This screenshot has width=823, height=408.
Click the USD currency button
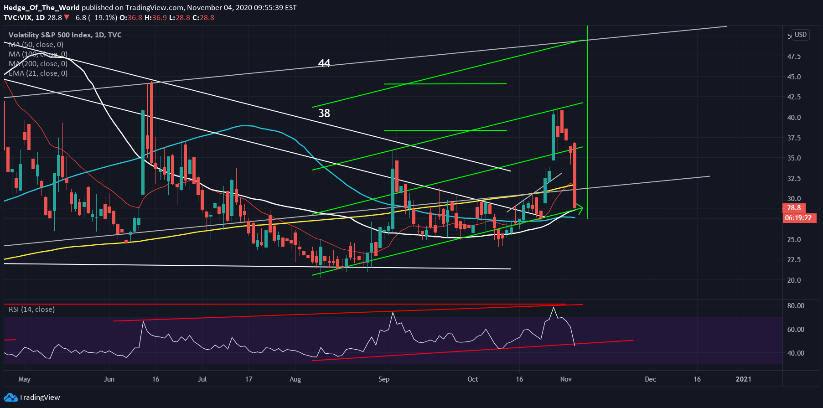click(x=801, y=35)
